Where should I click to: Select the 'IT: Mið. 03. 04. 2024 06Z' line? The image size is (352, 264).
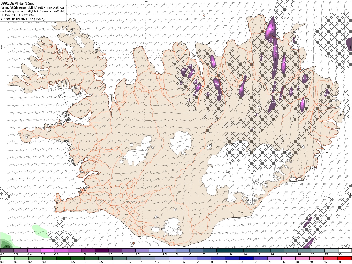(17, 15)
